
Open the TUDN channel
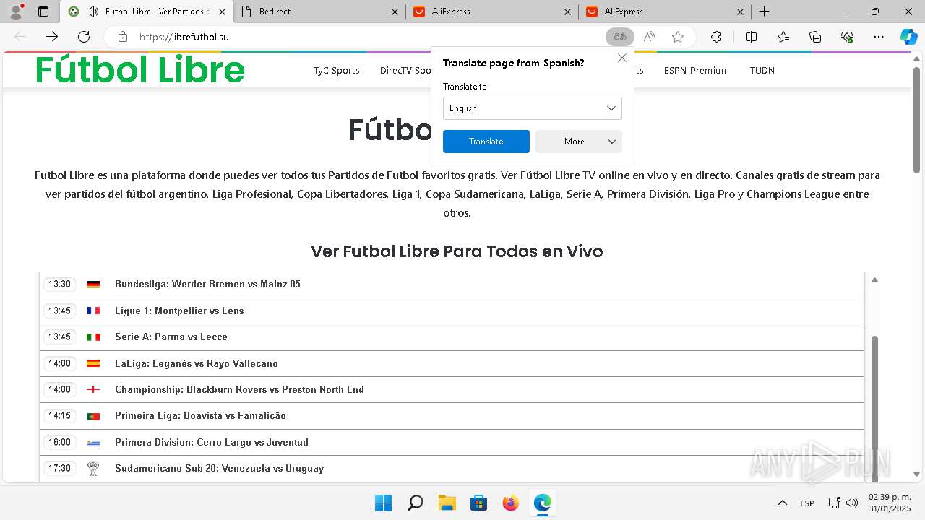pyautogui.click(x=762, y=70)
